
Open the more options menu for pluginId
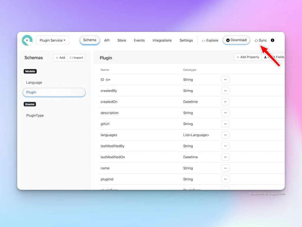[x=225, y=179]
